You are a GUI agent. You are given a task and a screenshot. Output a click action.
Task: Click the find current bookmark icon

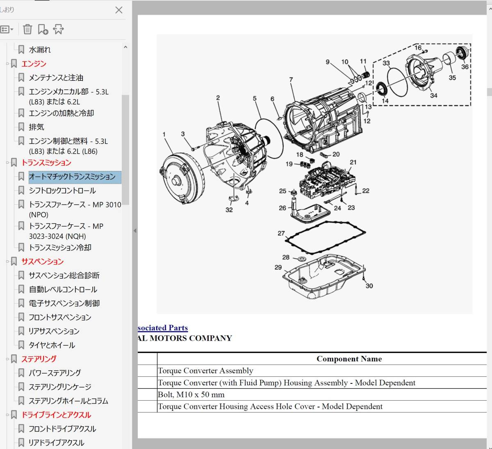tap(58, 30)
